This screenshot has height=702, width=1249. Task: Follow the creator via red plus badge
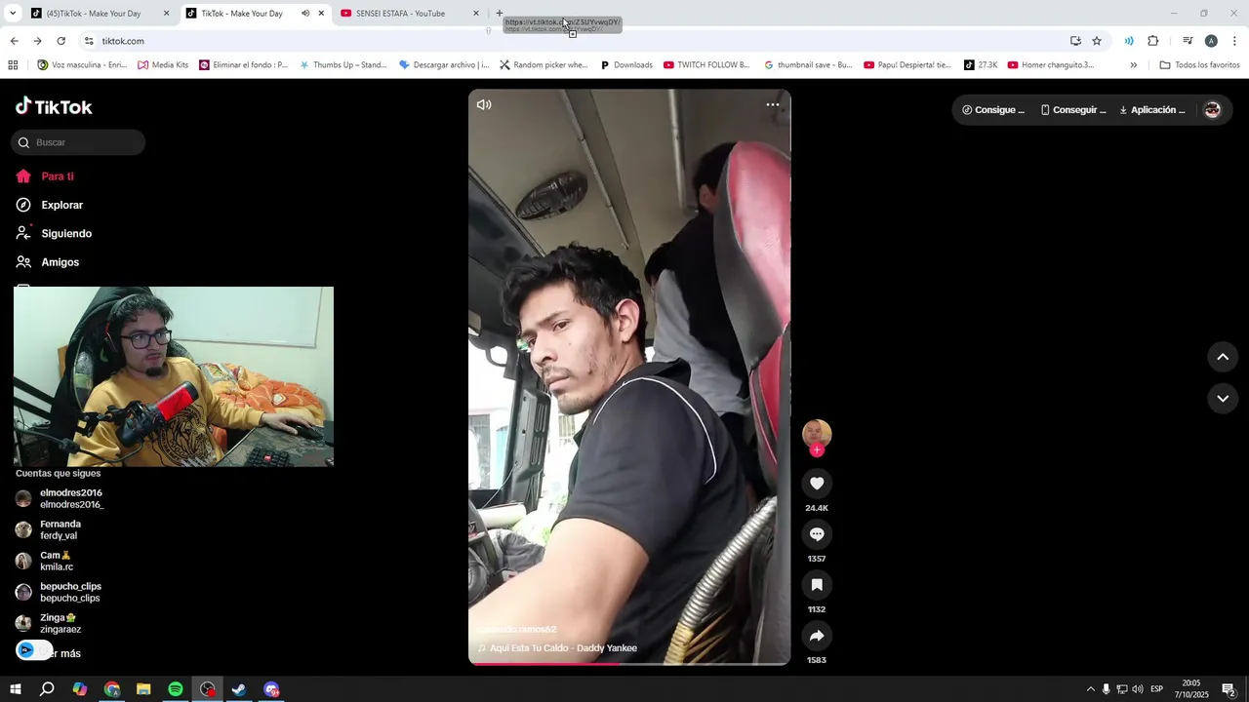pos(817,449)
